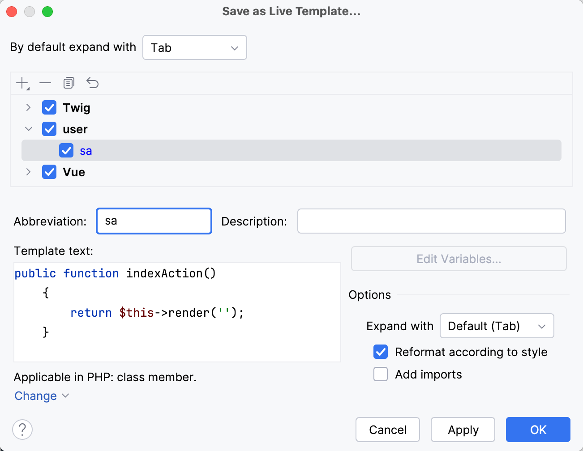Uncheck the Twig template group
The height and width of the screenshot is (451, 583).
(x=49, y=107)
